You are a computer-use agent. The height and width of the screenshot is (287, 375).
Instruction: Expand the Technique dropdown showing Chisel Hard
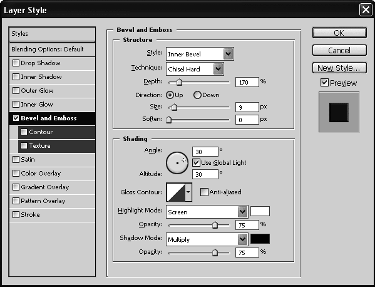195,69
